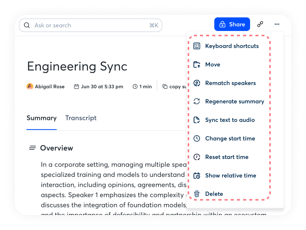Image resolution: width=306 pixels, height=230 pixels.
Task: Click the folder move icon
Action: click(x=197, y=65)
